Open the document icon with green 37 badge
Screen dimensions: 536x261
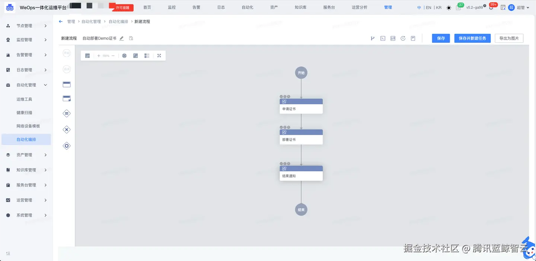tap(459, 7)
